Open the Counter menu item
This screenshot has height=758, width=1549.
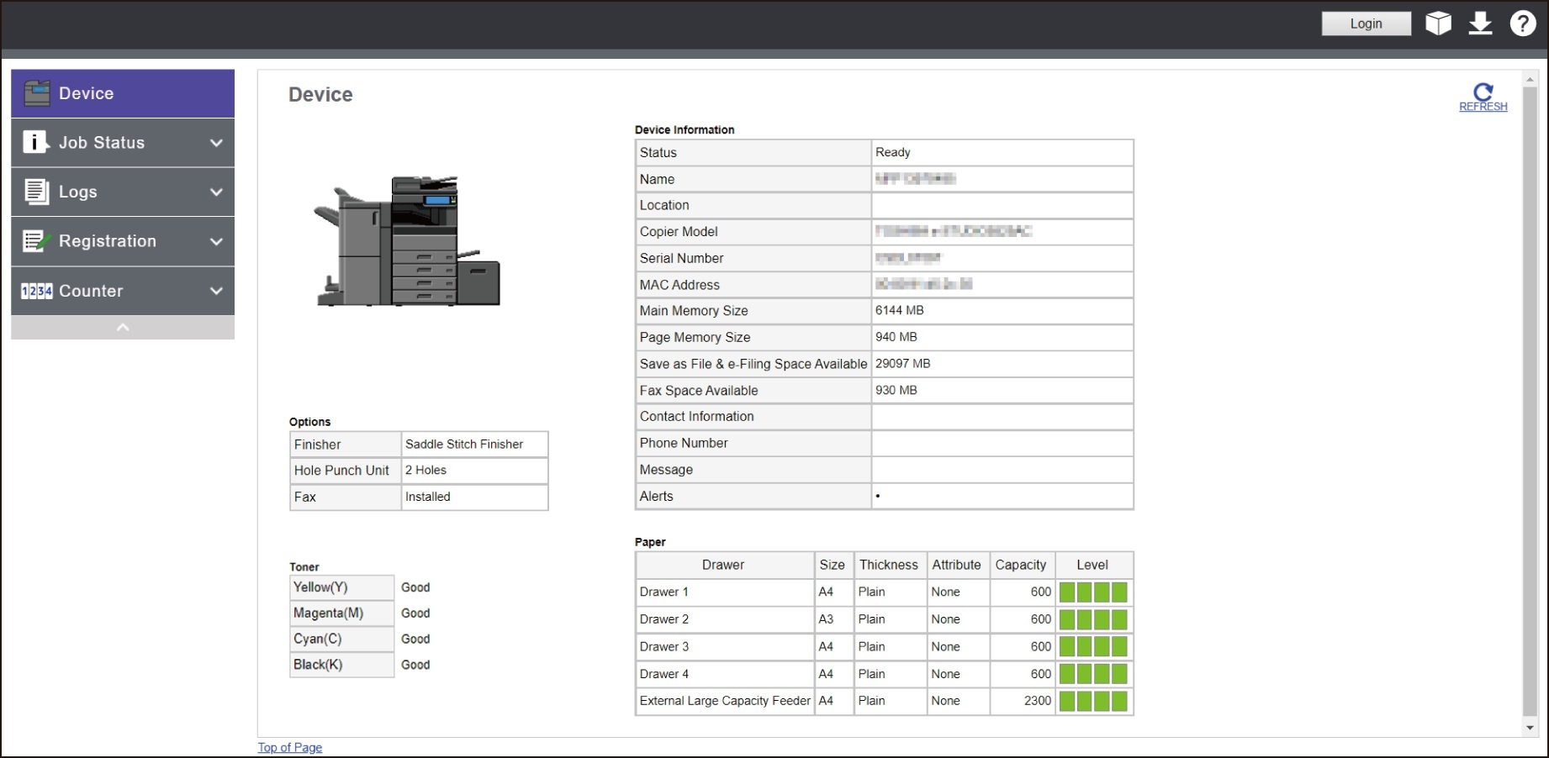[x=91, y=291]
